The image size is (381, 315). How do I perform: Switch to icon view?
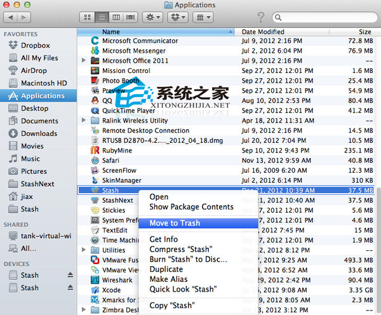pyautogui.click(x=87, y=18)
